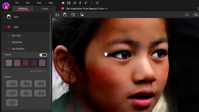
Task: Select fourth dark purple palette swatch
Action: tap(34, 63)
